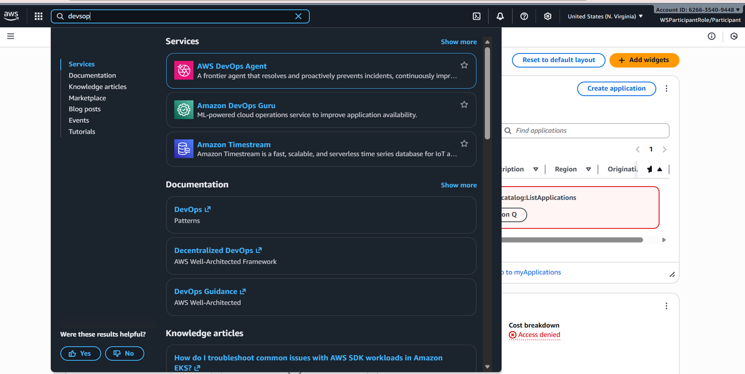Open the help question mark menu
The width and height of the screenshot is (745, 374).
click(524, 16)
